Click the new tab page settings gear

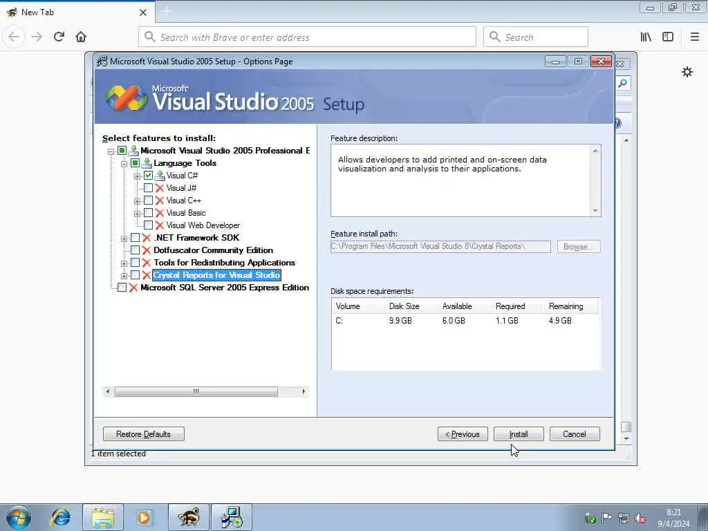[x=687, y=72]
